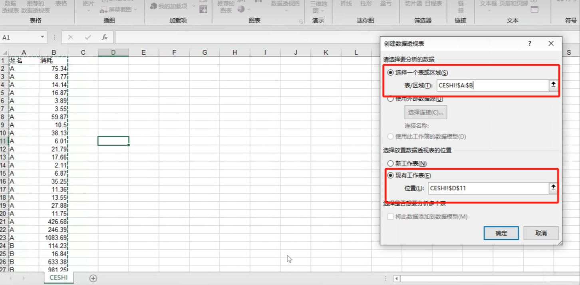Image resolution: width=580 pixels, height=285 pixels.
Task: Select row 11 header
Action: click(x=4, y=141)
